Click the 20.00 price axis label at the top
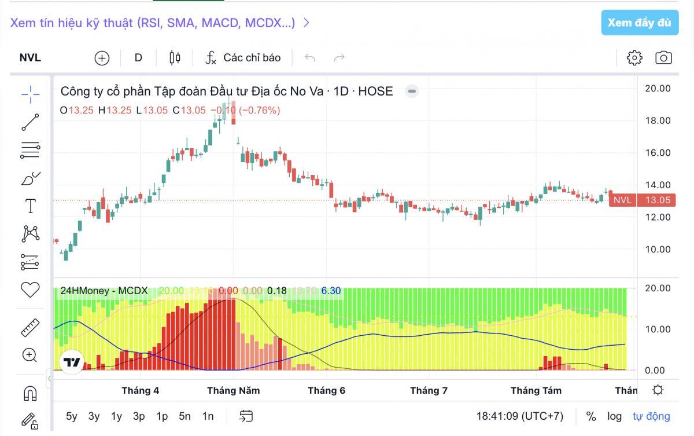This screenshot has height=436, width=694. point(658,88)
